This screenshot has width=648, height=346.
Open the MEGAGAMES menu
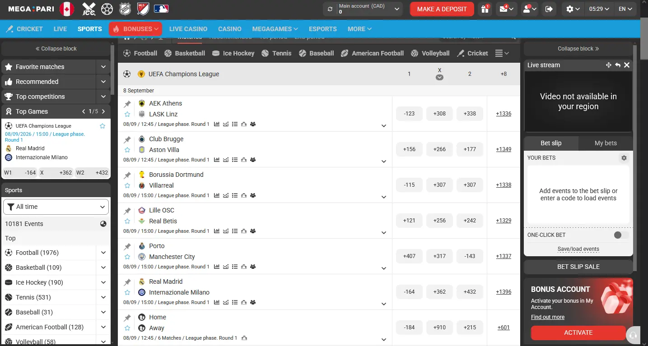pos(275,29)
